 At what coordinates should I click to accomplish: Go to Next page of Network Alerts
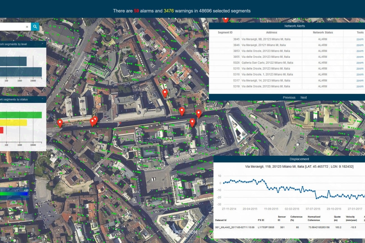[304, 98]
